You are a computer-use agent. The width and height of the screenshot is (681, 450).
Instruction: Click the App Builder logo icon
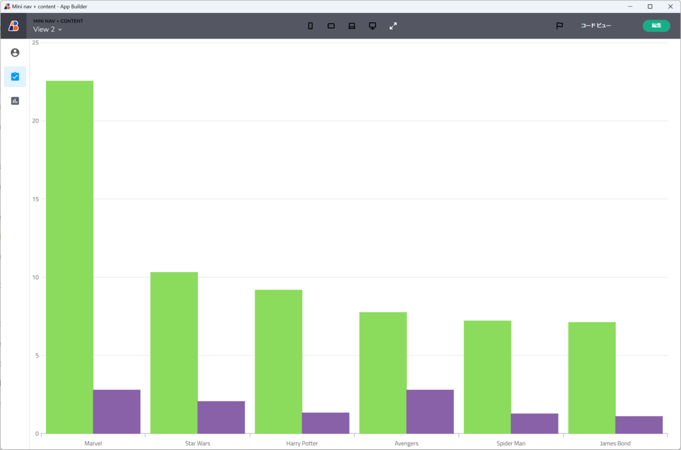click(x=14, y=26)
